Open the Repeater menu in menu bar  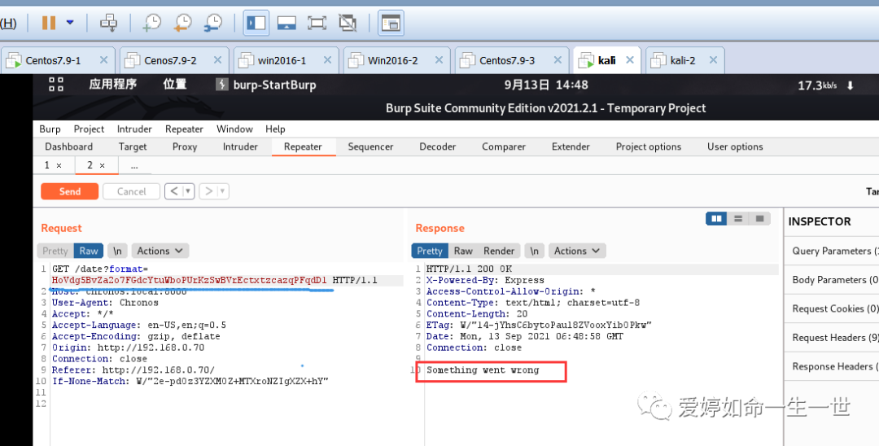184,129
